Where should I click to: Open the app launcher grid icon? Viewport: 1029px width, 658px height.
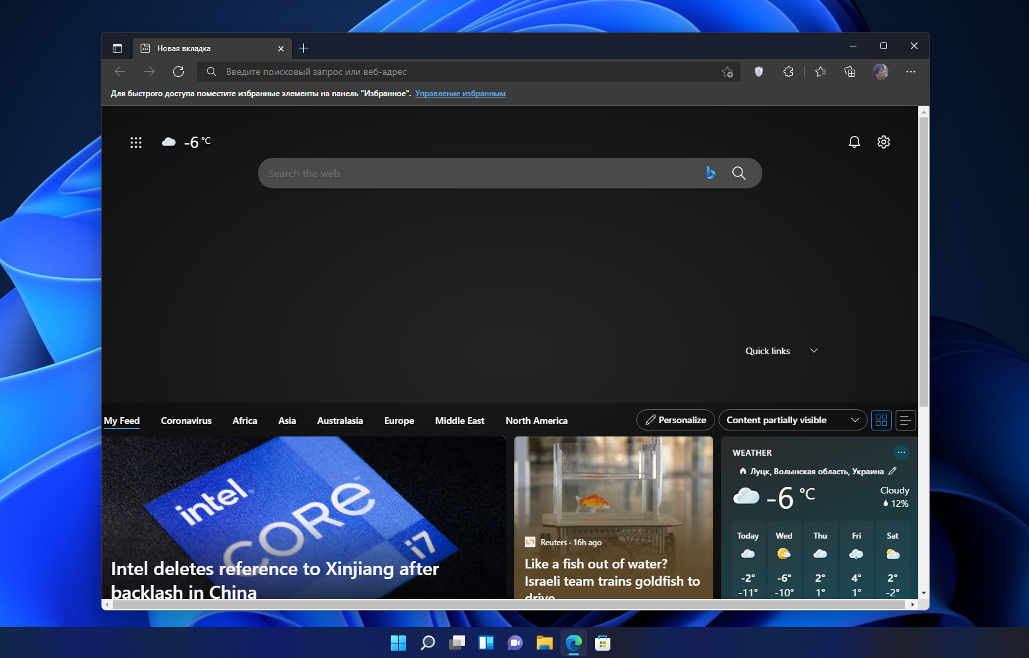point(136,142)
